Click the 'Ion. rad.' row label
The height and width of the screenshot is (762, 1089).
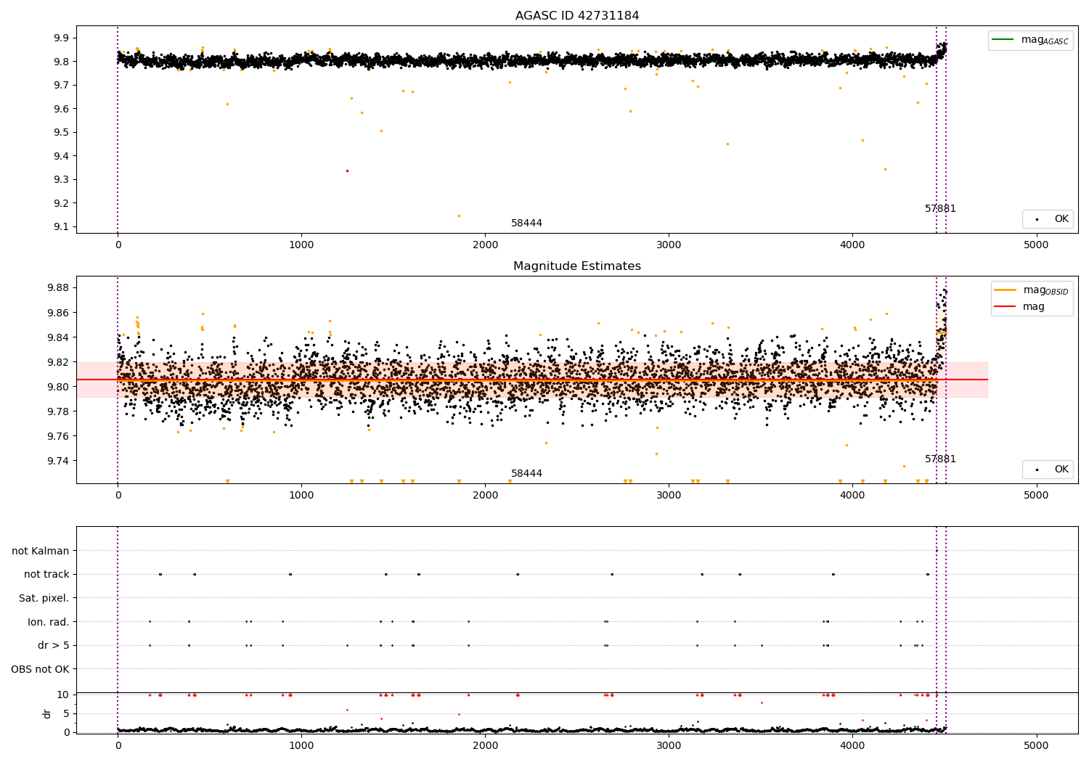(49, 622)
